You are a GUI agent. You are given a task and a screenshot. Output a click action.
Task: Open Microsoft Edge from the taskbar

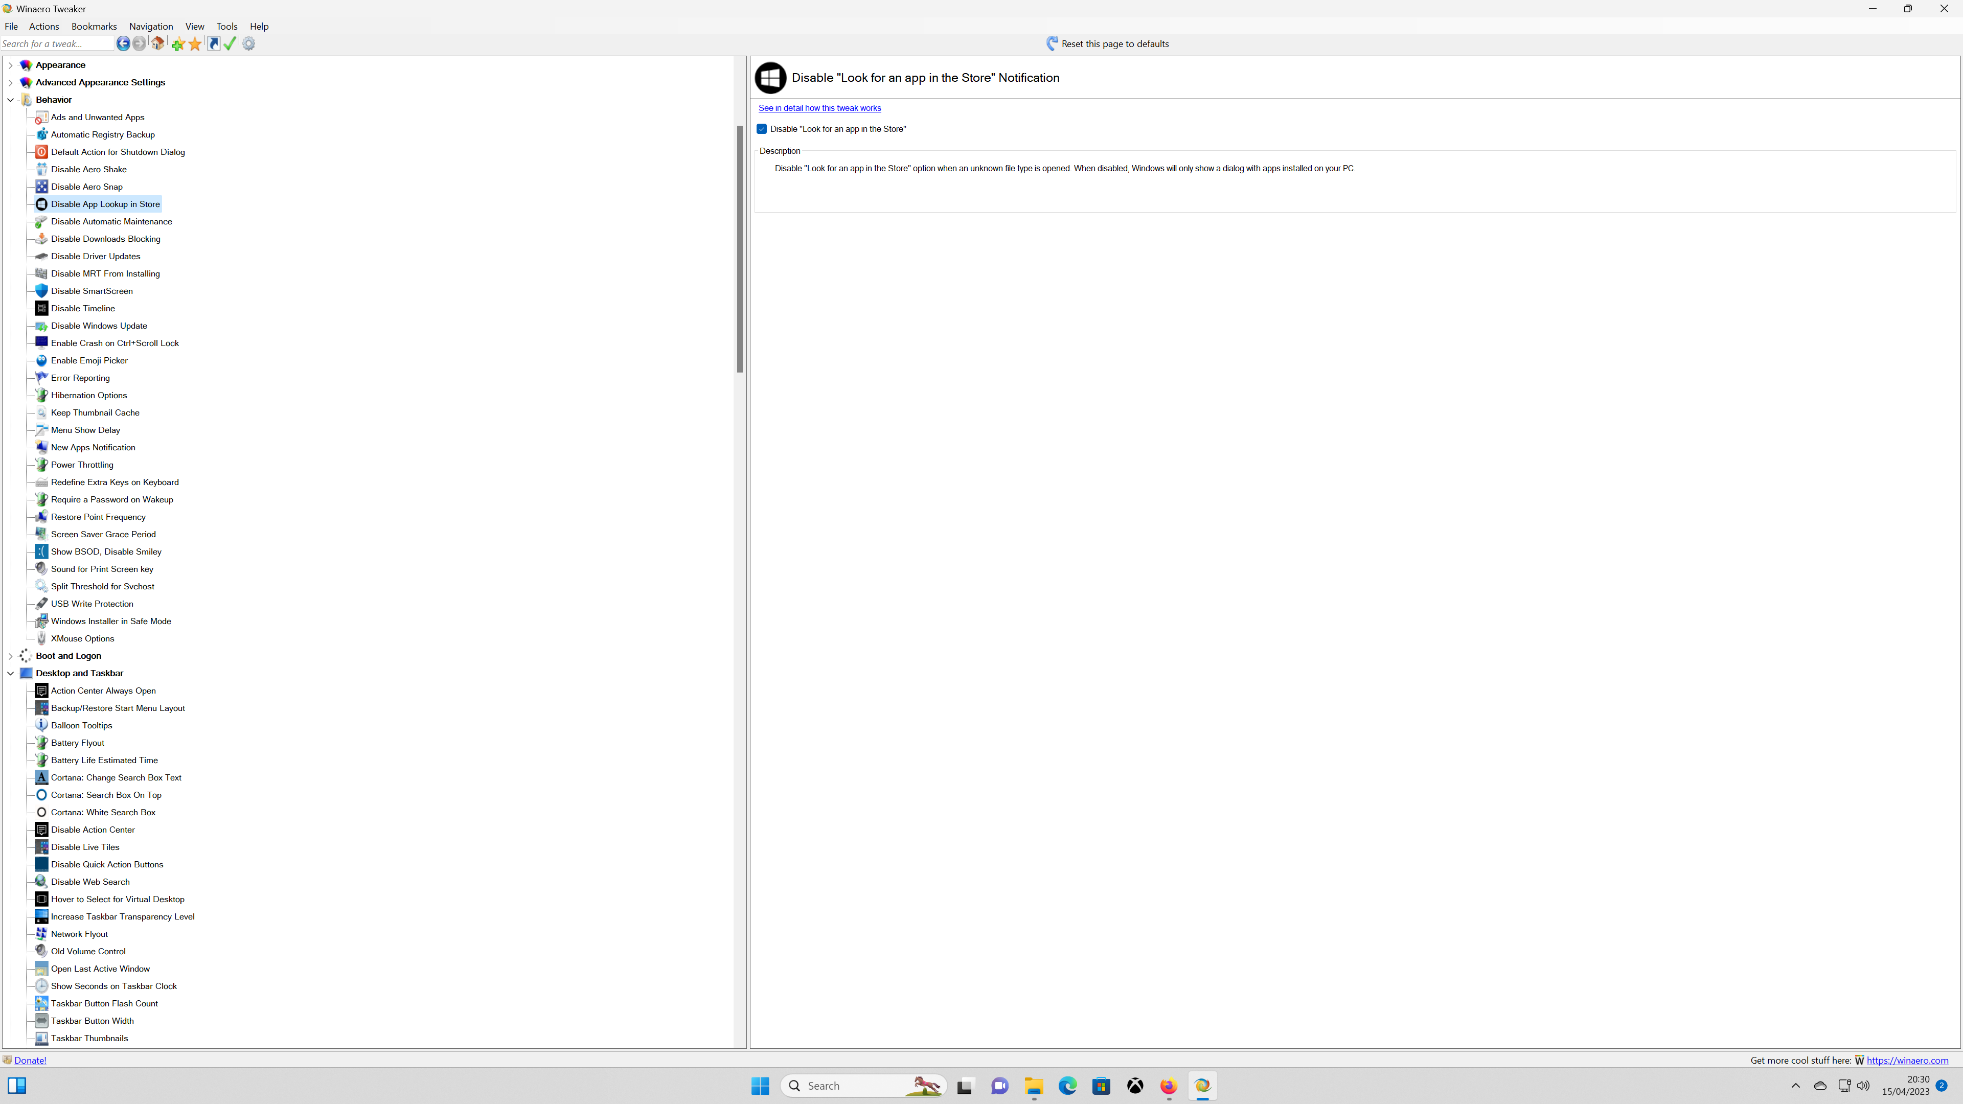click(1067, 1086)
